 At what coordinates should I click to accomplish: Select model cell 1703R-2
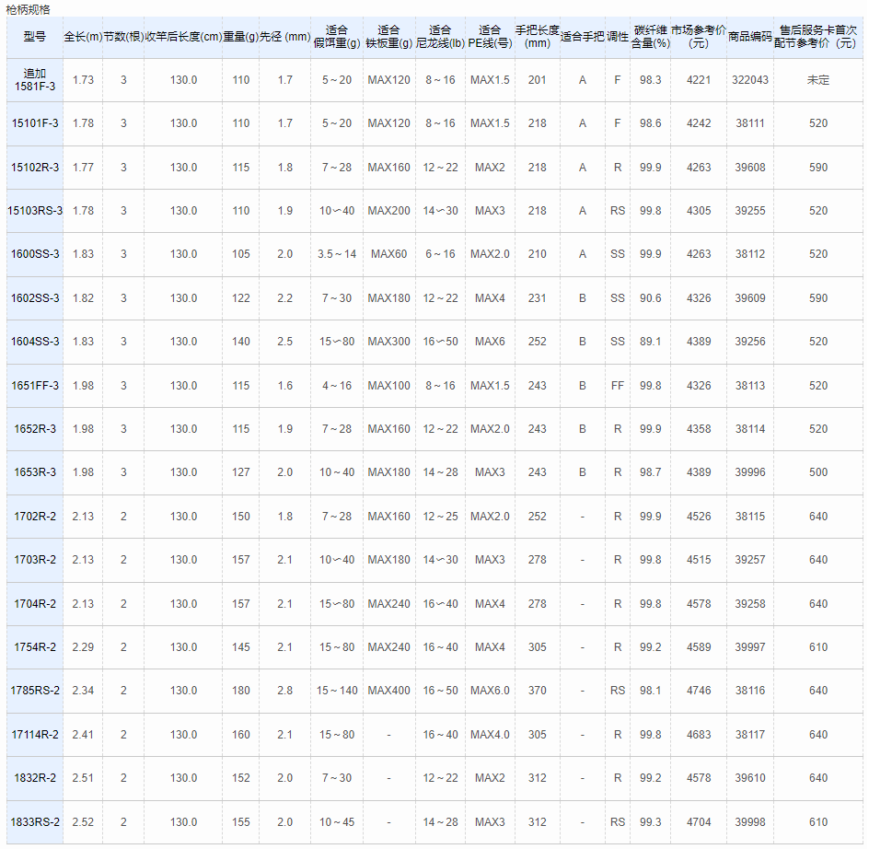tap(35, 560)
